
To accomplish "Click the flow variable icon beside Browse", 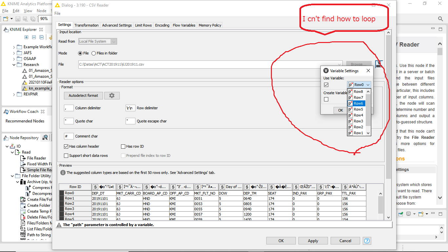I will pos(379,64).
